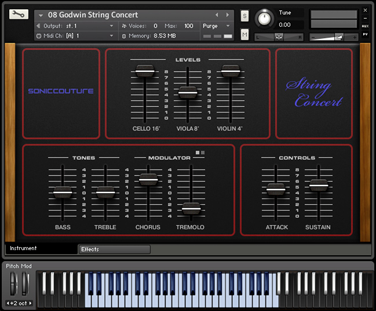Click the LEVELS section heading
The width and height of the screenshot is (376, 311).
coord(188,60)
